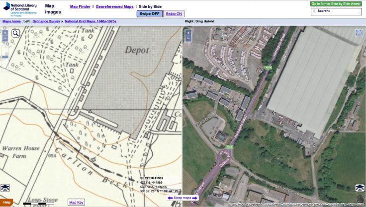Image resolution: width=366 pixels, height=207 pixels.
Task: Click the Maps home breadcrumb link
Action: pyautogui.click(x=12, y=22)
